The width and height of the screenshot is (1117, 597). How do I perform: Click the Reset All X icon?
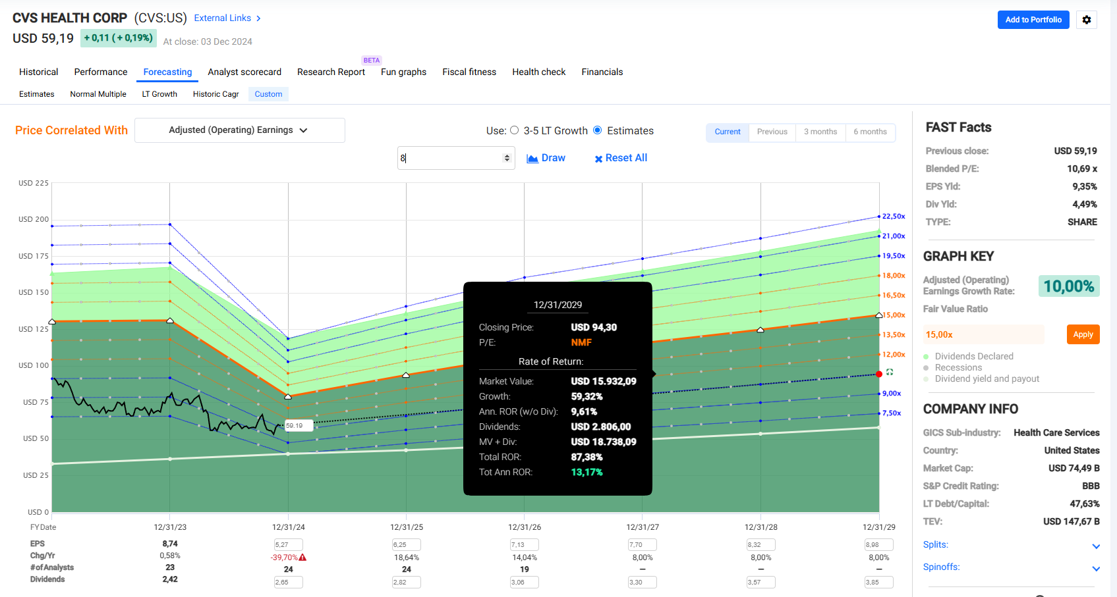pyautogui.click(x=598, y=159)
